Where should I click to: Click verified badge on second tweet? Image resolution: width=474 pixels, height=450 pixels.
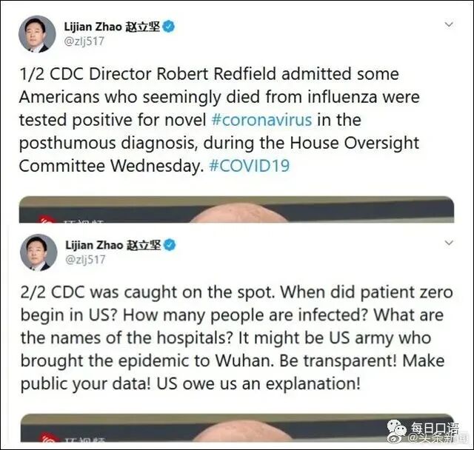170,245
